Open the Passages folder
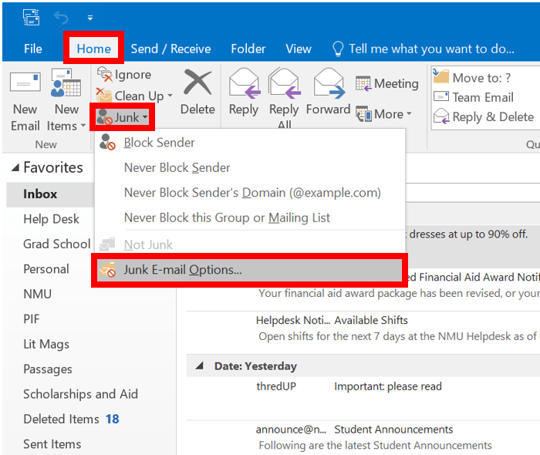The width and height of the screenshot is (540, 455). coord(48,369)
